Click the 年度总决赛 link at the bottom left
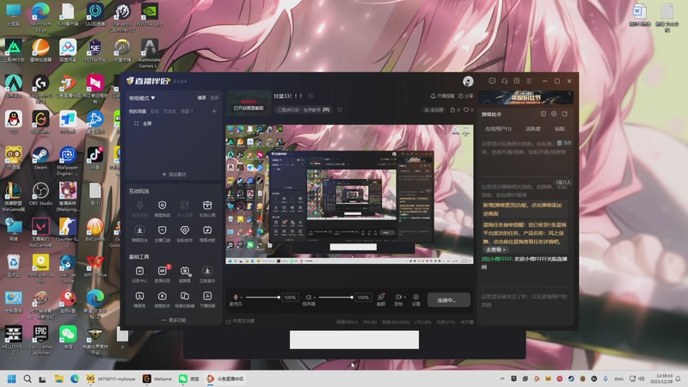The height and width of the screenshot is (387, 688). (x=240, y=321)
